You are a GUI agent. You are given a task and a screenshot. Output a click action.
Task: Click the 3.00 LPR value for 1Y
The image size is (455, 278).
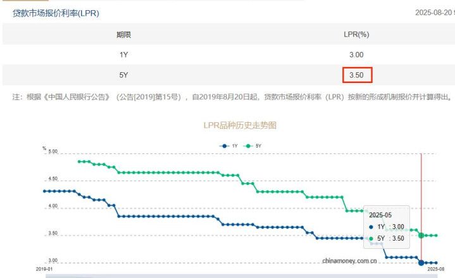coord(356,54)
